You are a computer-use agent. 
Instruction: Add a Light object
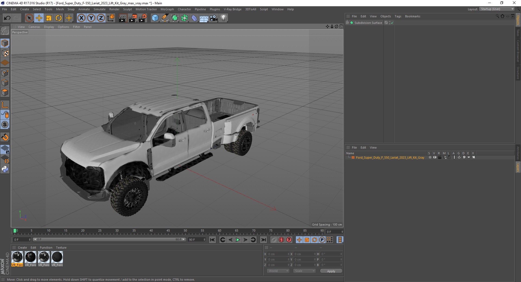click(x=224, y=18)
